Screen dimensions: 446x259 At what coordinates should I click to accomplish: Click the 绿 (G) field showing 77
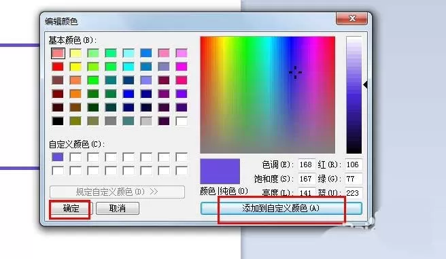354,179
